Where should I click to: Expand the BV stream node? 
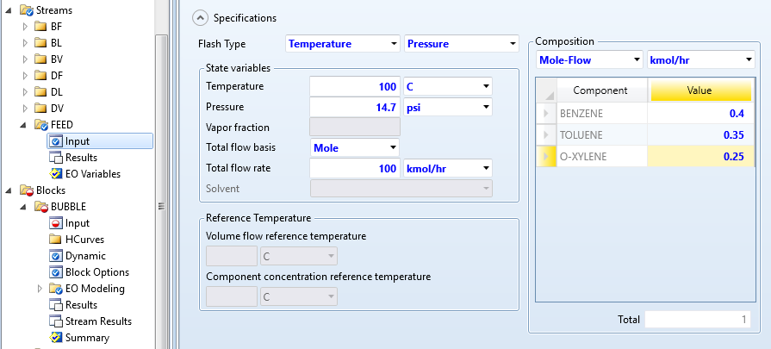[26, 59]
